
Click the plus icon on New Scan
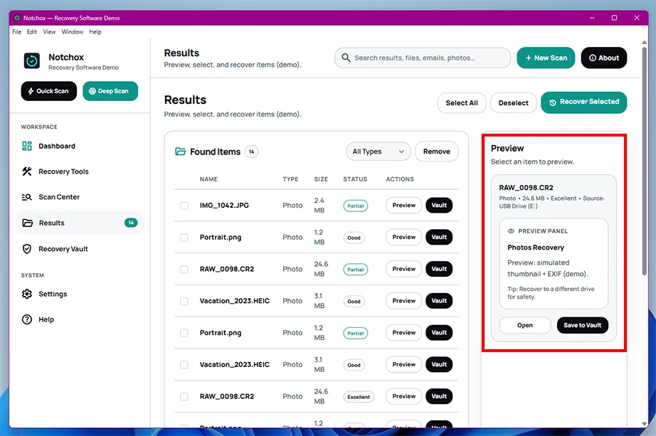[x=529, y=58]
